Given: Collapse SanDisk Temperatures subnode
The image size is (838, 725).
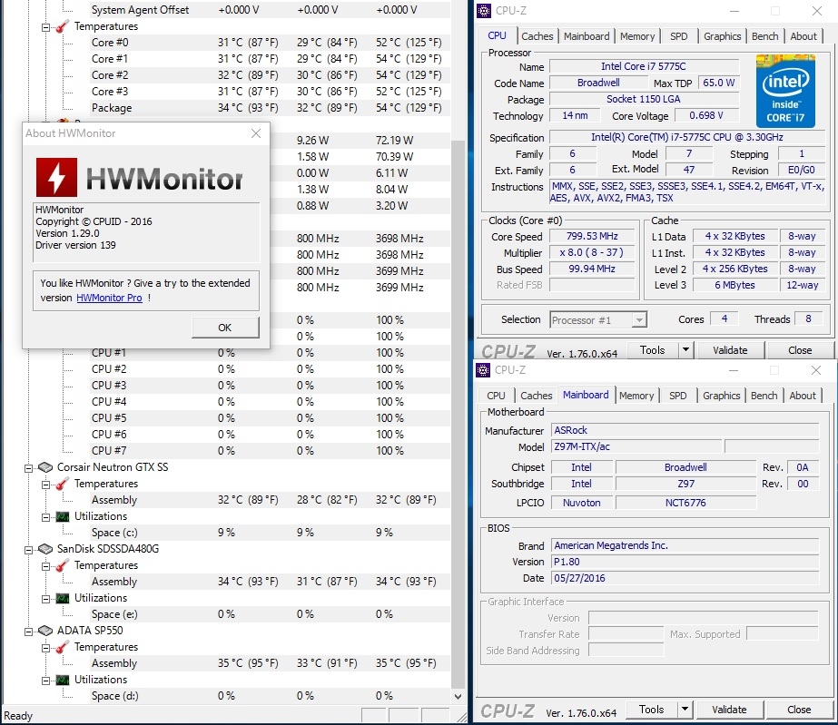Looking at the screenshot, I should [45, 566].
